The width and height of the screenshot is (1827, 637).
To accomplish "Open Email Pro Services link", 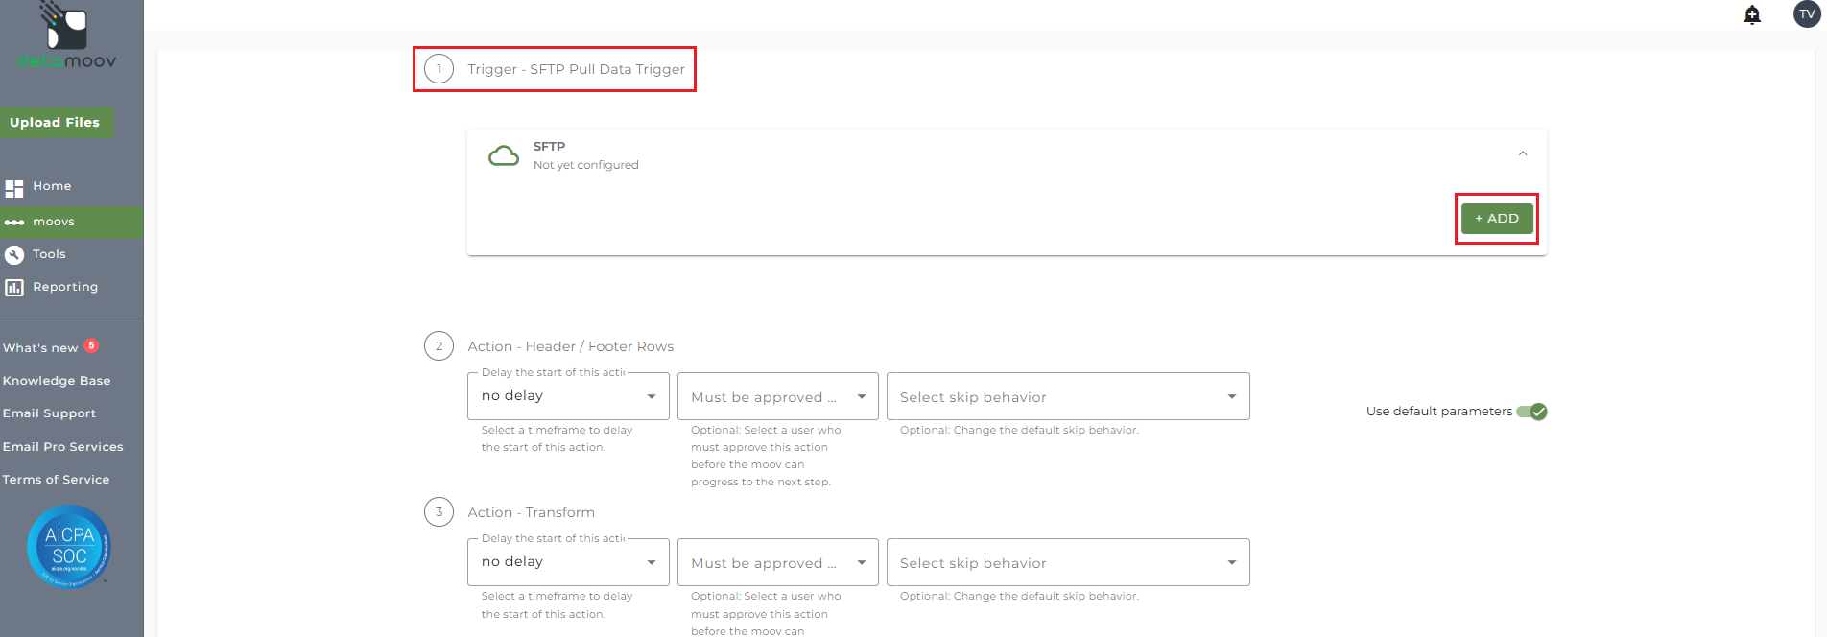I will point(62,447).
